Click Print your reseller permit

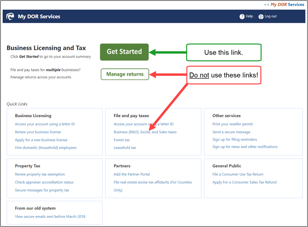click(233, 124)
